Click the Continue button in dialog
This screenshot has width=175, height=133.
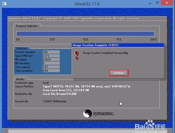coord(119,73)
